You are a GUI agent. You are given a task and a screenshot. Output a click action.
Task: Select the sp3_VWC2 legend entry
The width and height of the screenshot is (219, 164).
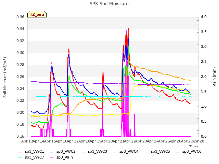pyautogui.click(x=62, y=152)
